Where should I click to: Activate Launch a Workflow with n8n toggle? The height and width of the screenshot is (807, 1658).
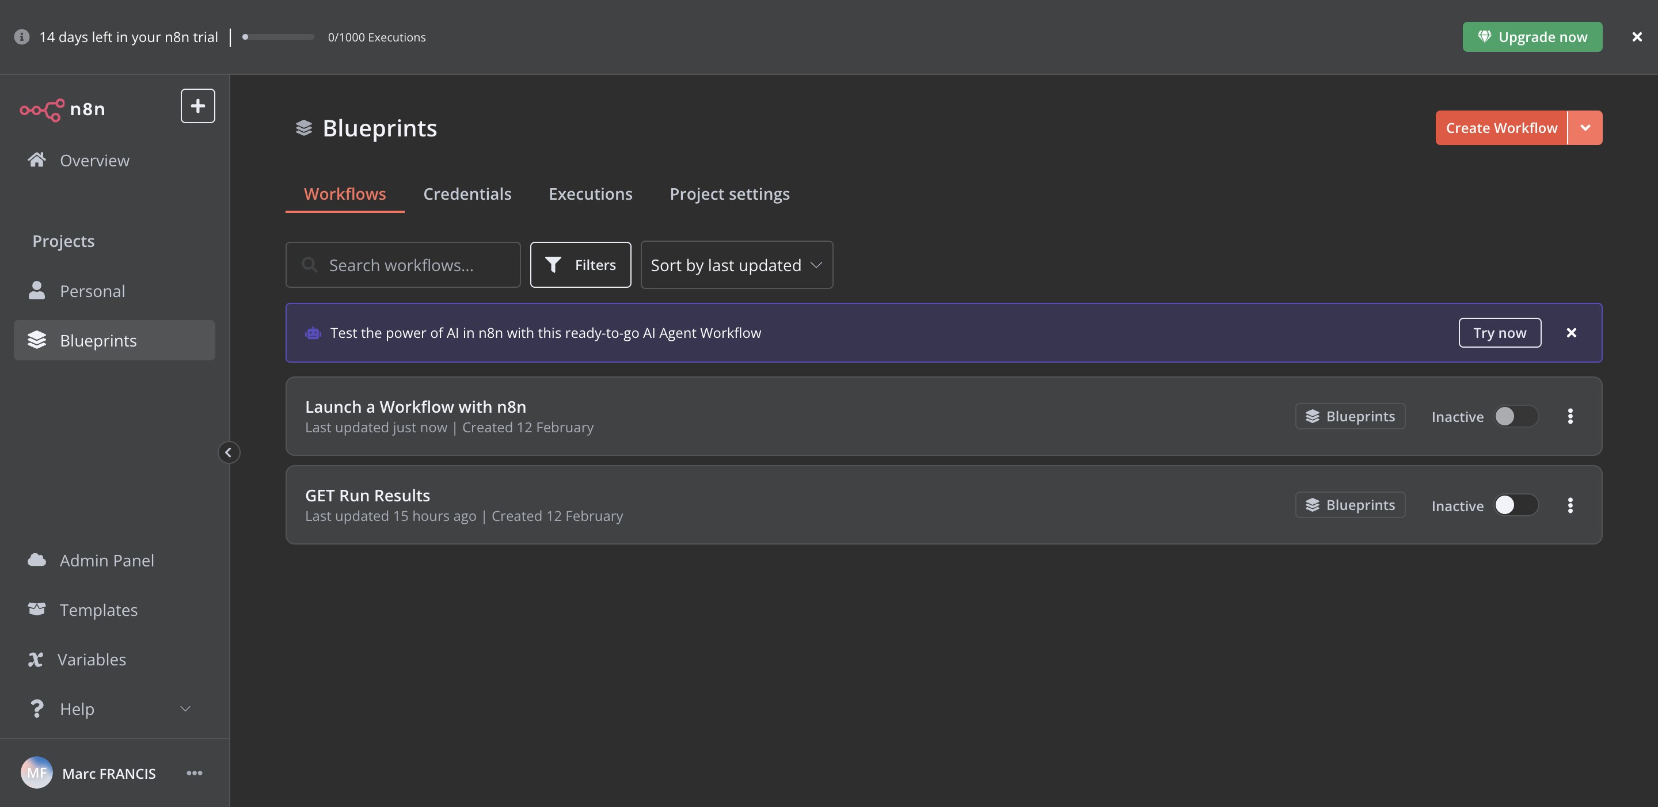tap(1516, 416)
